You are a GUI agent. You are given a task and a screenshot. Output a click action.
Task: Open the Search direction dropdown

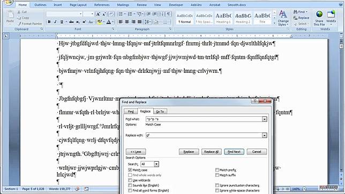point(156,164)
